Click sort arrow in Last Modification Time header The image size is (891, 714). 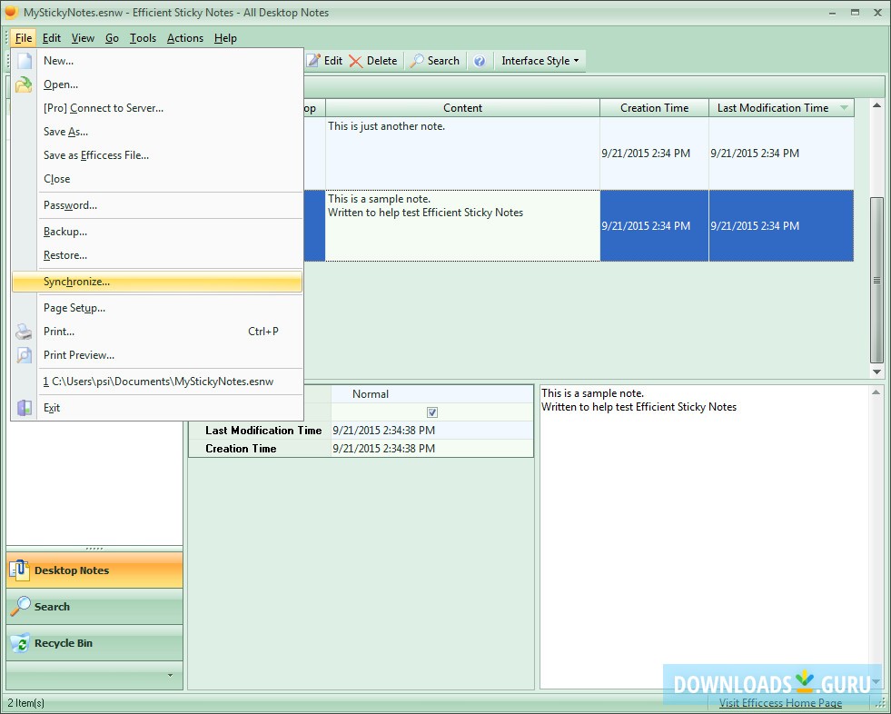click(844, 108)
